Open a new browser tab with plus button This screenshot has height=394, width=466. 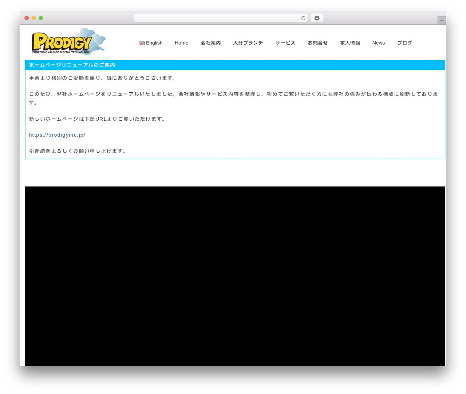pyautogui.click(x=442, y=21)
